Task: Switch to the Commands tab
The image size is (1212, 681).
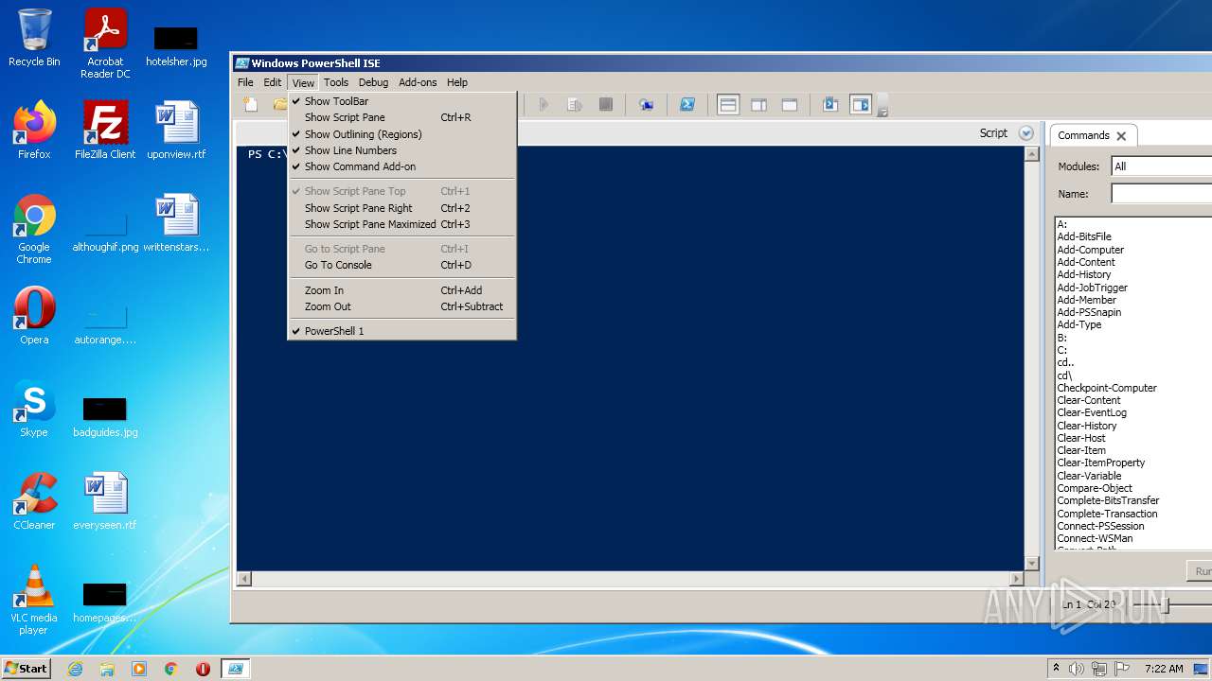Action: tap(1083, 135)
